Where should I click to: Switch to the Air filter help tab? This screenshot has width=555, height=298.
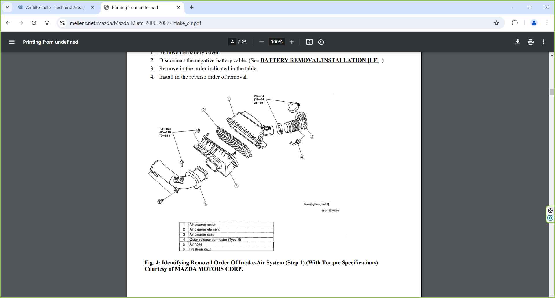click(x=55, y=8)
